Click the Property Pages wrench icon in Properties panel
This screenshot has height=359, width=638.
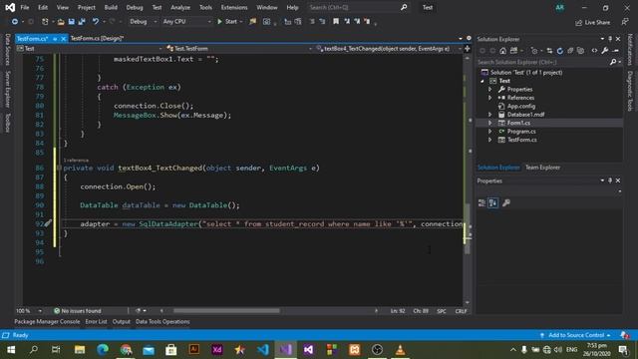pyautogui.click(x=506, y=202)
